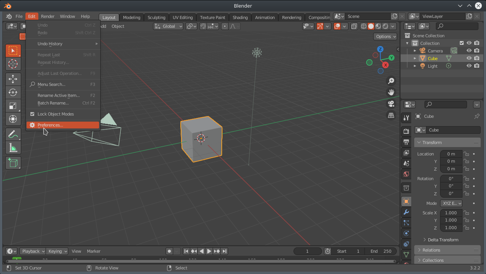Select the Move tool in toolbar
This screenshot has width=486, height=274.
[x=13, y=79]
